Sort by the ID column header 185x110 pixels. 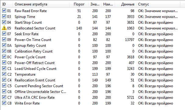6,4
